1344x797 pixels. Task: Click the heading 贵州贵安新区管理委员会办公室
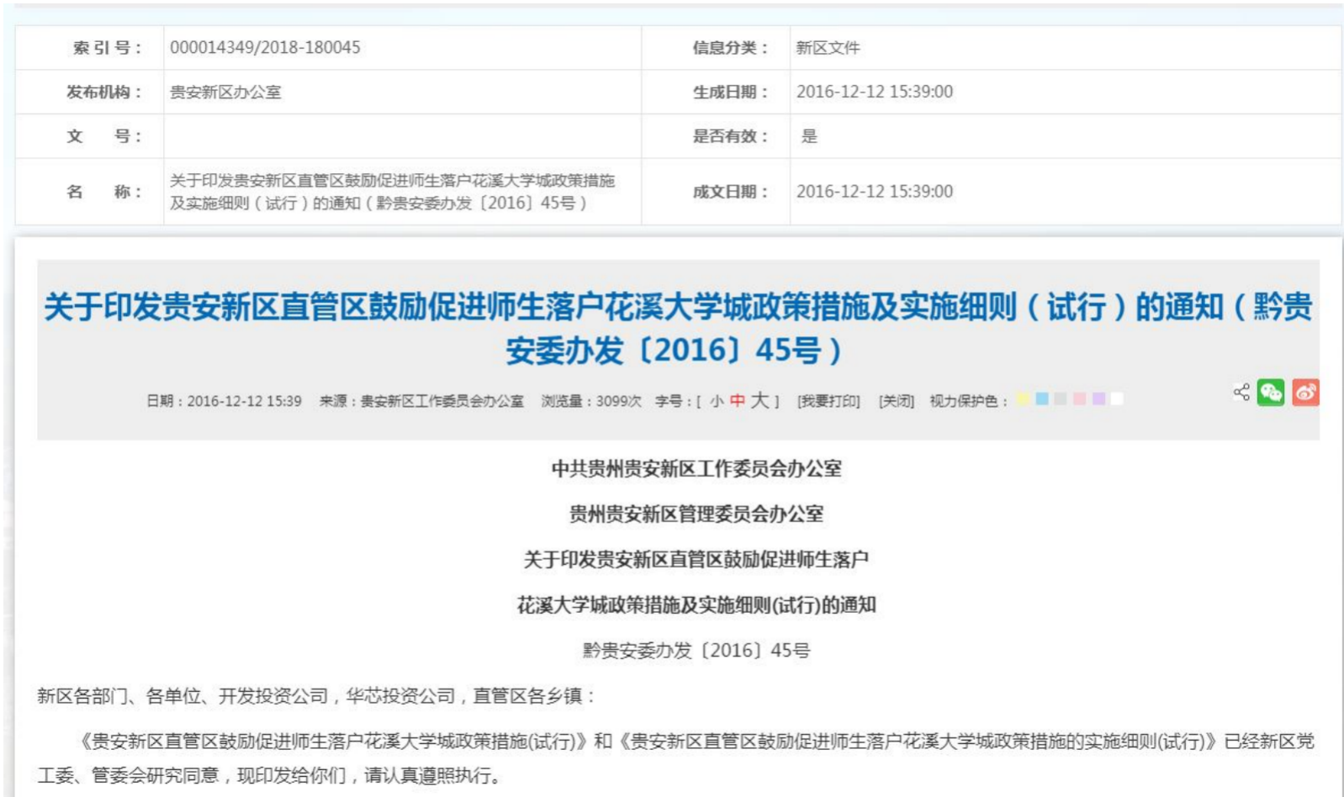click(696, 515)
